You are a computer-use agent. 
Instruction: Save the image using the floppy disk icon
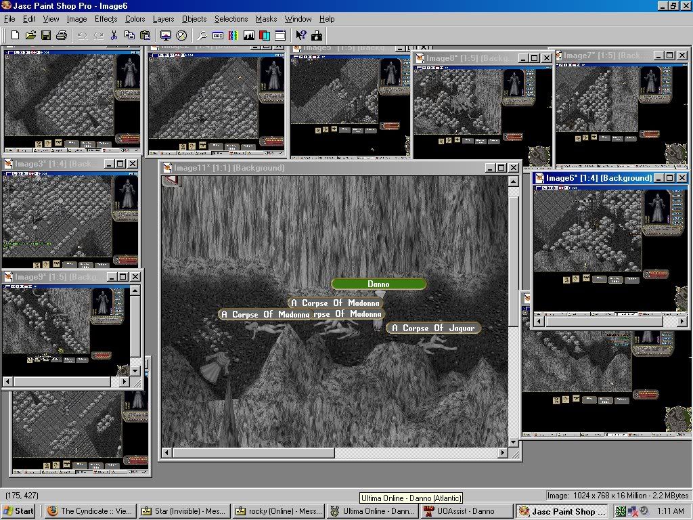point(46,35)
